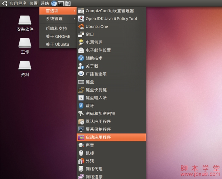Launch OpenJDK Java 6 Policy Tool icon
This screenshot has width=222, height=179.
[81, 19]
